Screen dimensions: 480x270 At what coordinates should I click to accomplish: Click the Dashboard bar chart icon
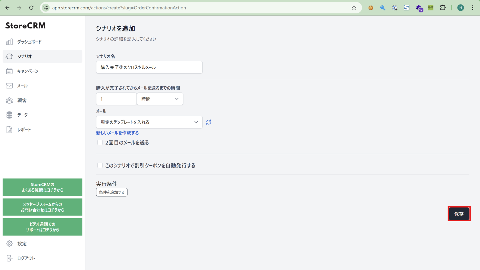(x=9, y=42)
